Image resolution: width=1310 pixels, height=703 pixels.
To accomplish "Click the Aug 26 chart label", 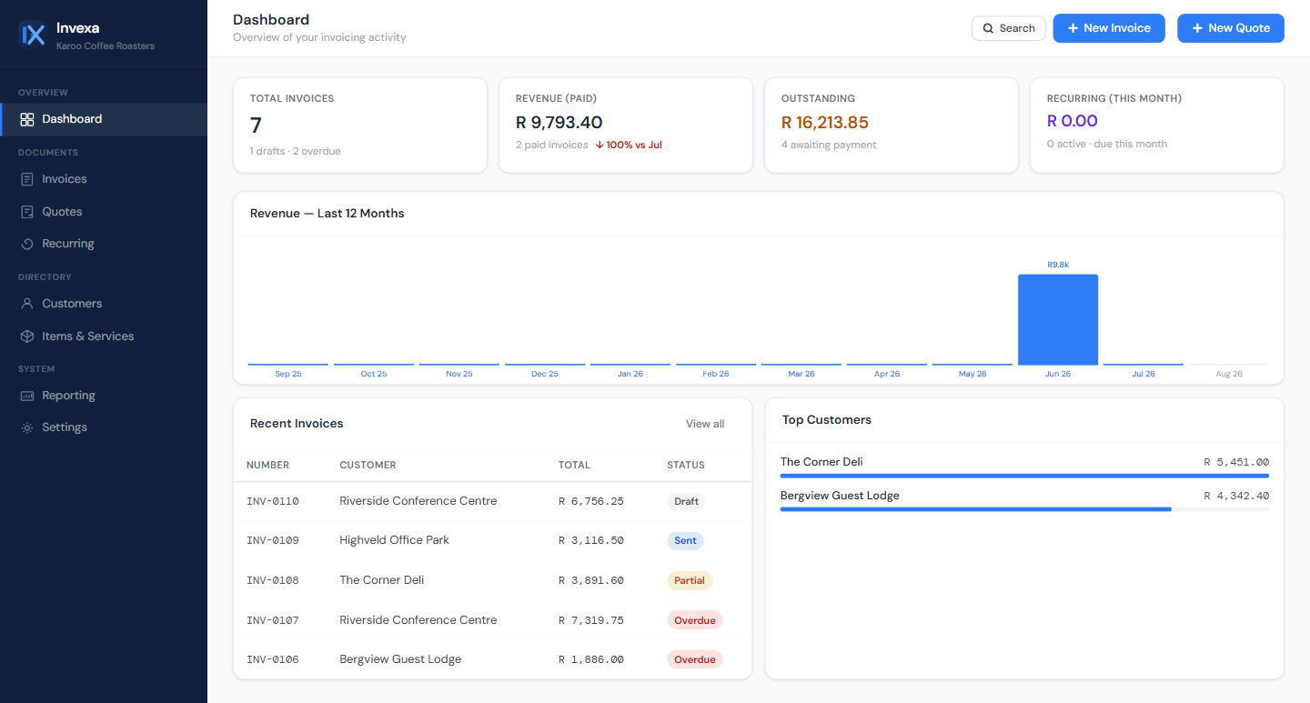I will coord(1229,374).
